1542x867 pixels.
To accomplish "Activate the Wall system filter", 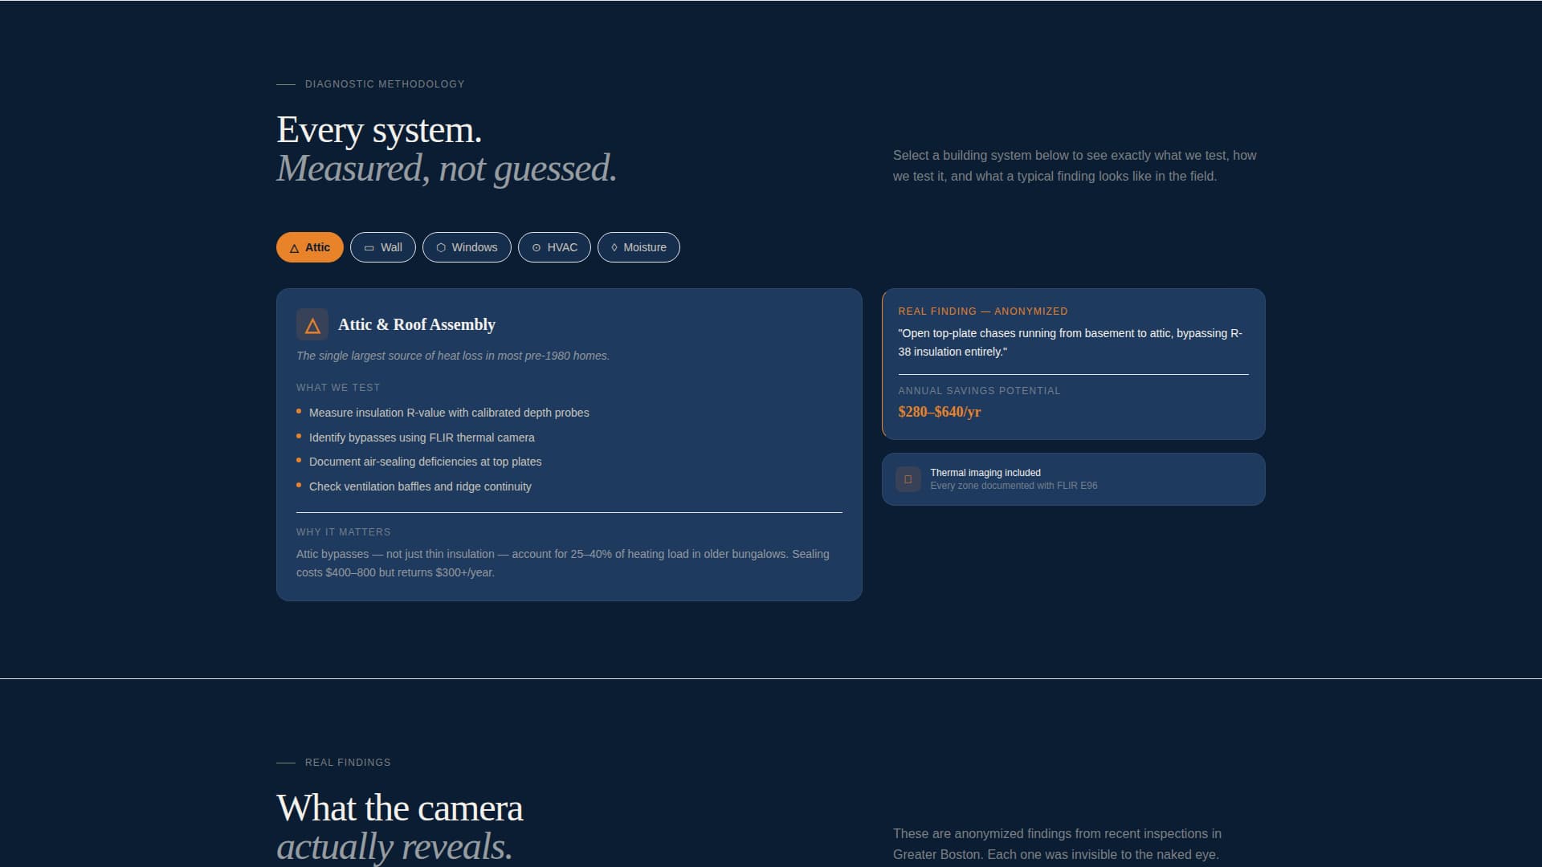I will point(383,247).
